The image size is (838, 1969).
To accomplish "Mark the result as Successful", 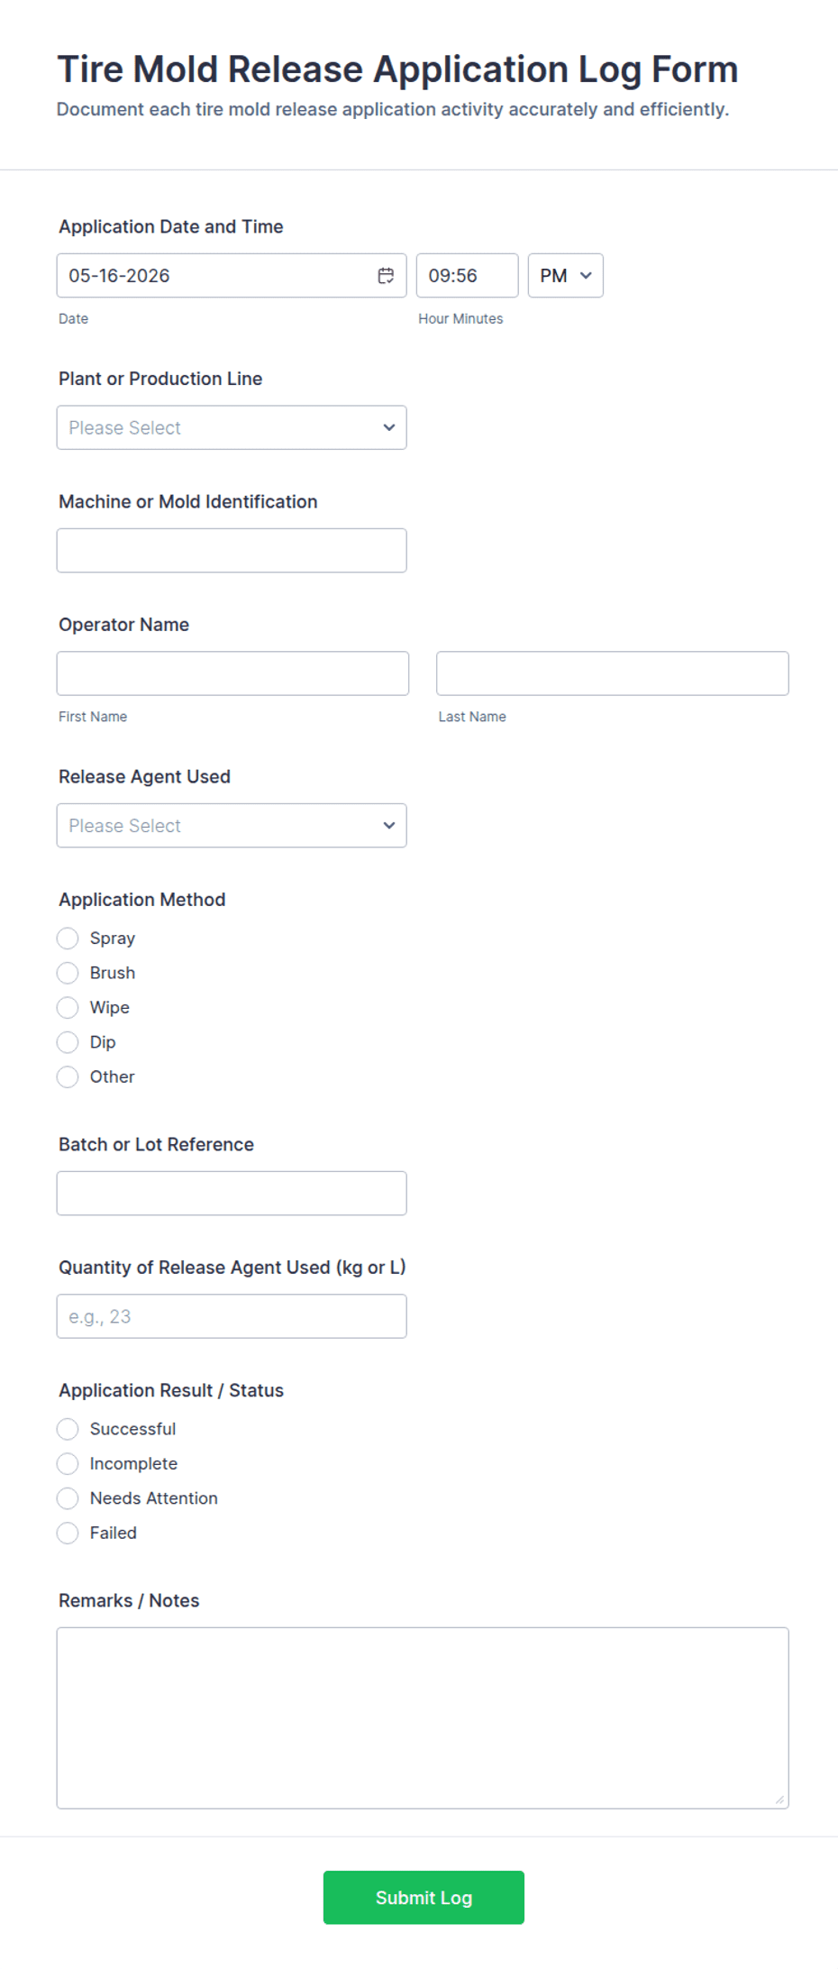I will tap(68, 1429).
